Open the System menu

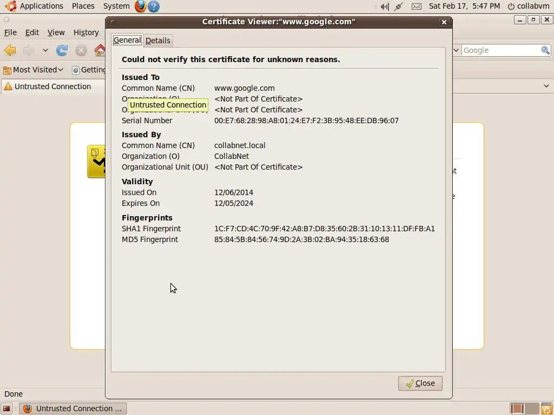tap(116, 6)
